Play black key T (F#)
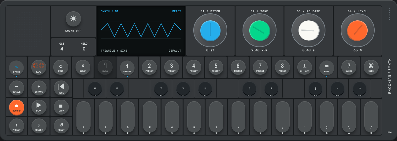The height and width of the screenshot is (141, 397). 161,88
